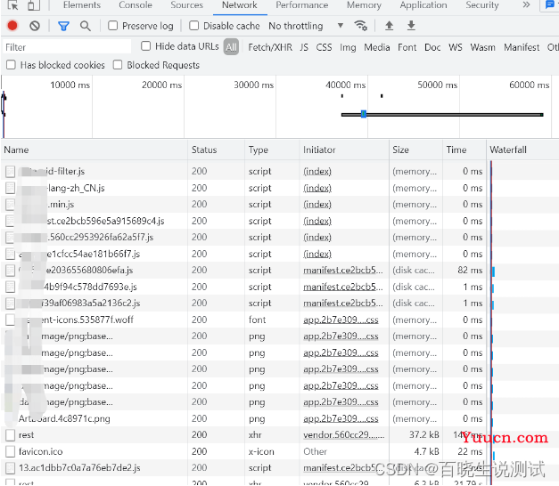Open app.2b7e309 css initiator of woff font
This screenshot has height=486, width=559.
coord(341,320)
